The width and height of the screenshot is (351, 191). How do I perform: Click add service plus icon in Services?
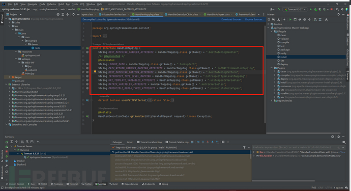[38, 142]
